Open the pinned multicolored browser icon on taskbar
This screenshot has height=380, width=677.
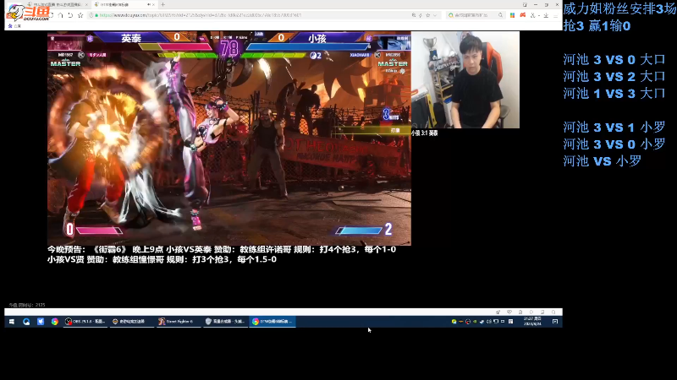click(x=54, y=322)
